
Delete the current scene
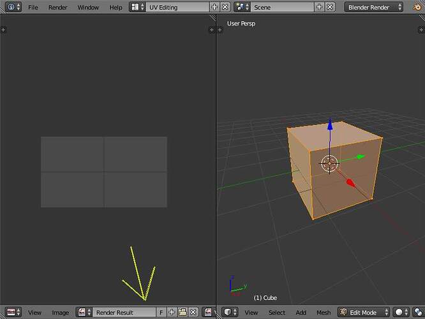pos(329,7)
